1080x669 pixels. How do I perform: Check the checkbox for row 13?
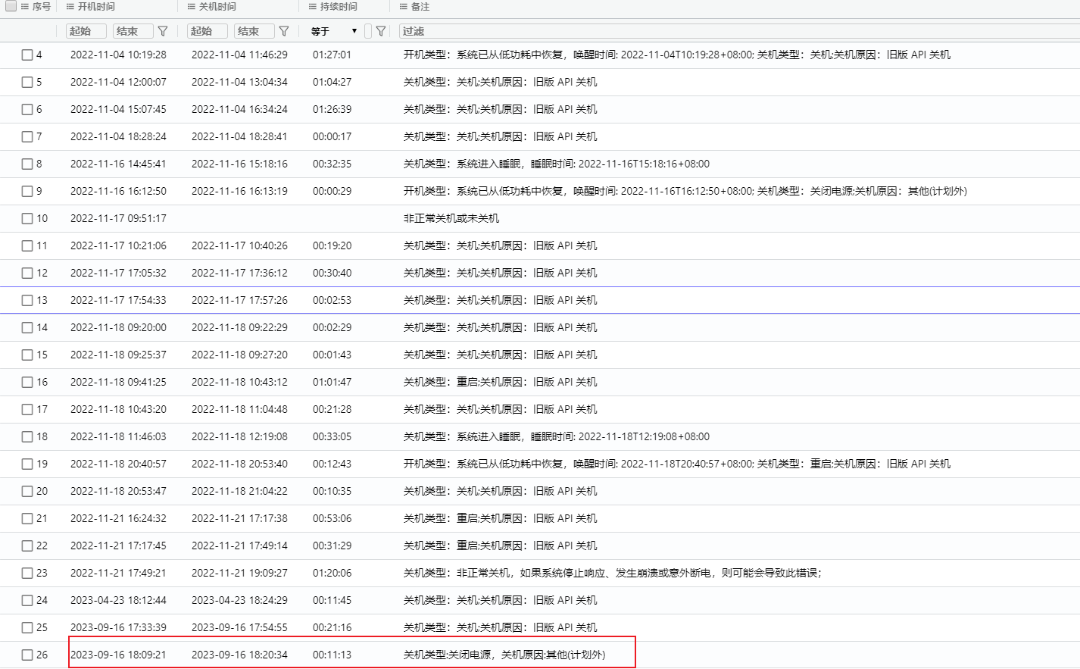coord(27,300)
